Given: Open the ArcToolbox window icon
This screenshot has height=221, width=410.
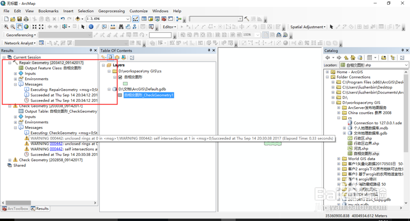Looking at the screenshot, I should click(x=164, y=19).
